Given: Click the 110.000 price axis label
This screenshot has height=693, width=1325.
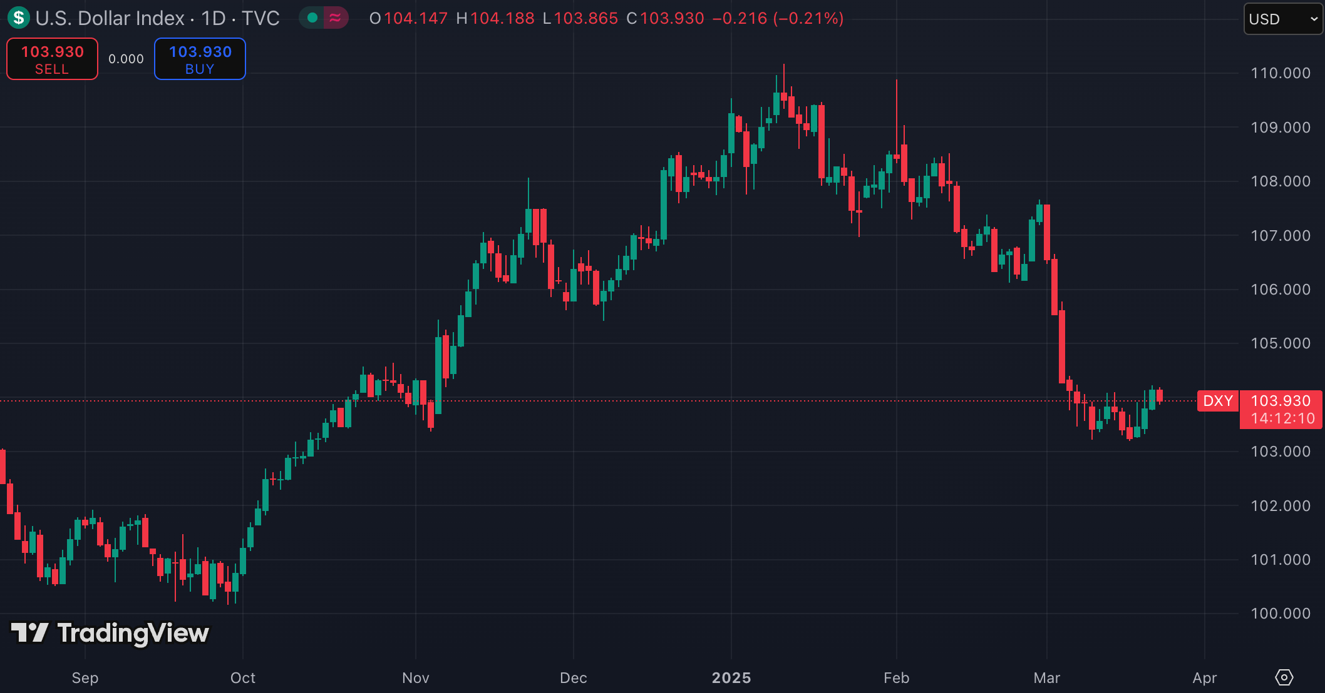Looking at the screenshot, I should coord(1281,73).
